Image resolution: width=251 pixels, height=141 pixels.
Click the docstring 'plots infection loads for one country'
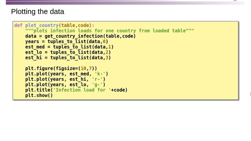click(110, 31)
